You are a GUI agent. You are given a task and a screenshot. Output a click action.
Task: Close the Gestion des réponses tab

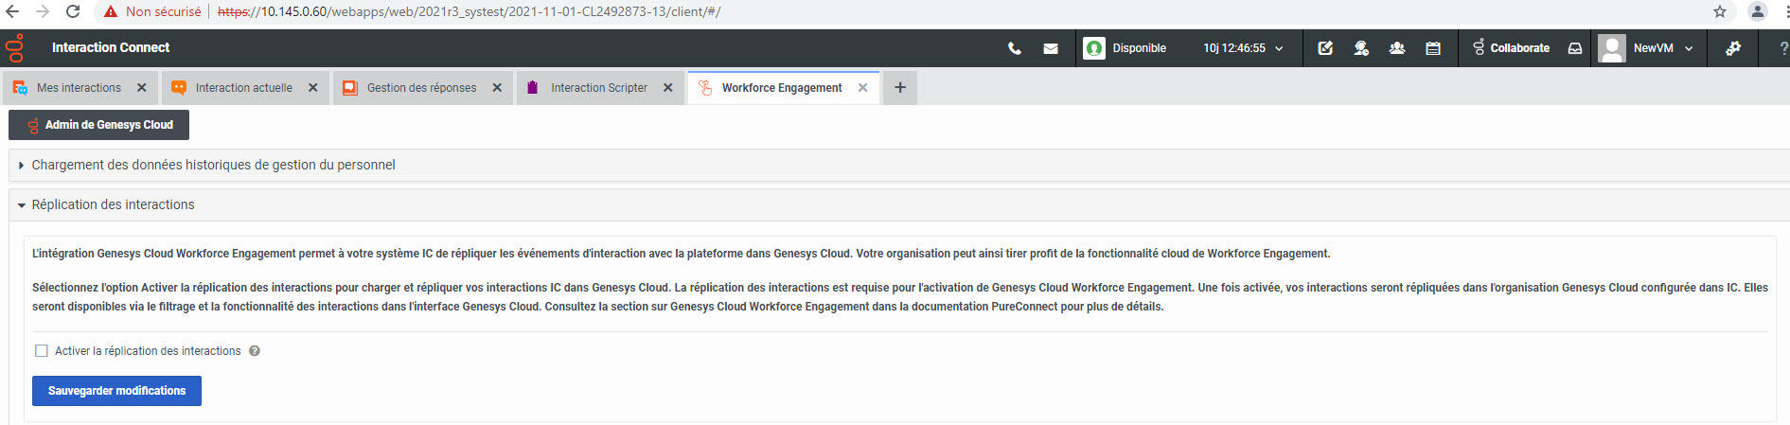click(x=497, y=88)
